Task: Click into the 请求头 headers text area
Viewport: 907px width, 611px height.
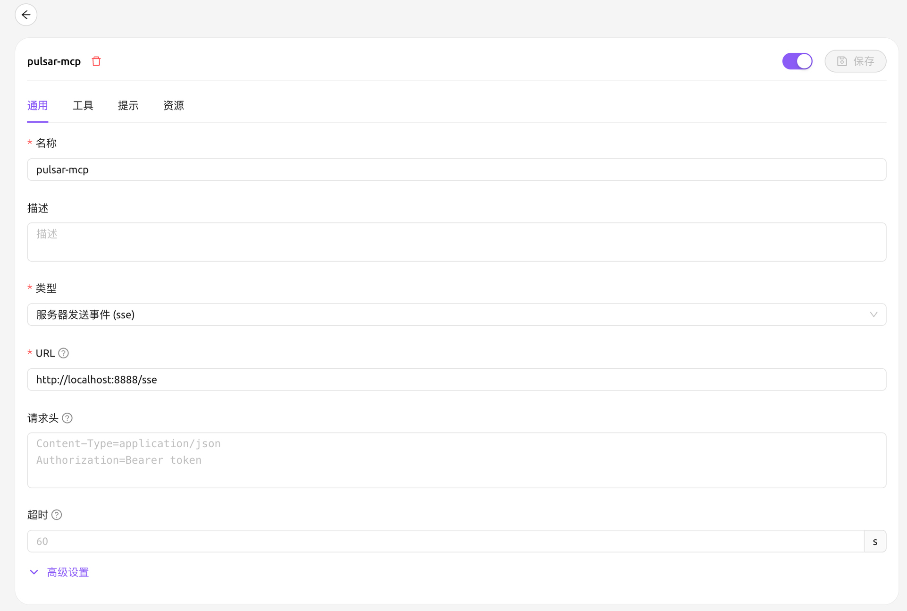Action: tap(457, 460)
